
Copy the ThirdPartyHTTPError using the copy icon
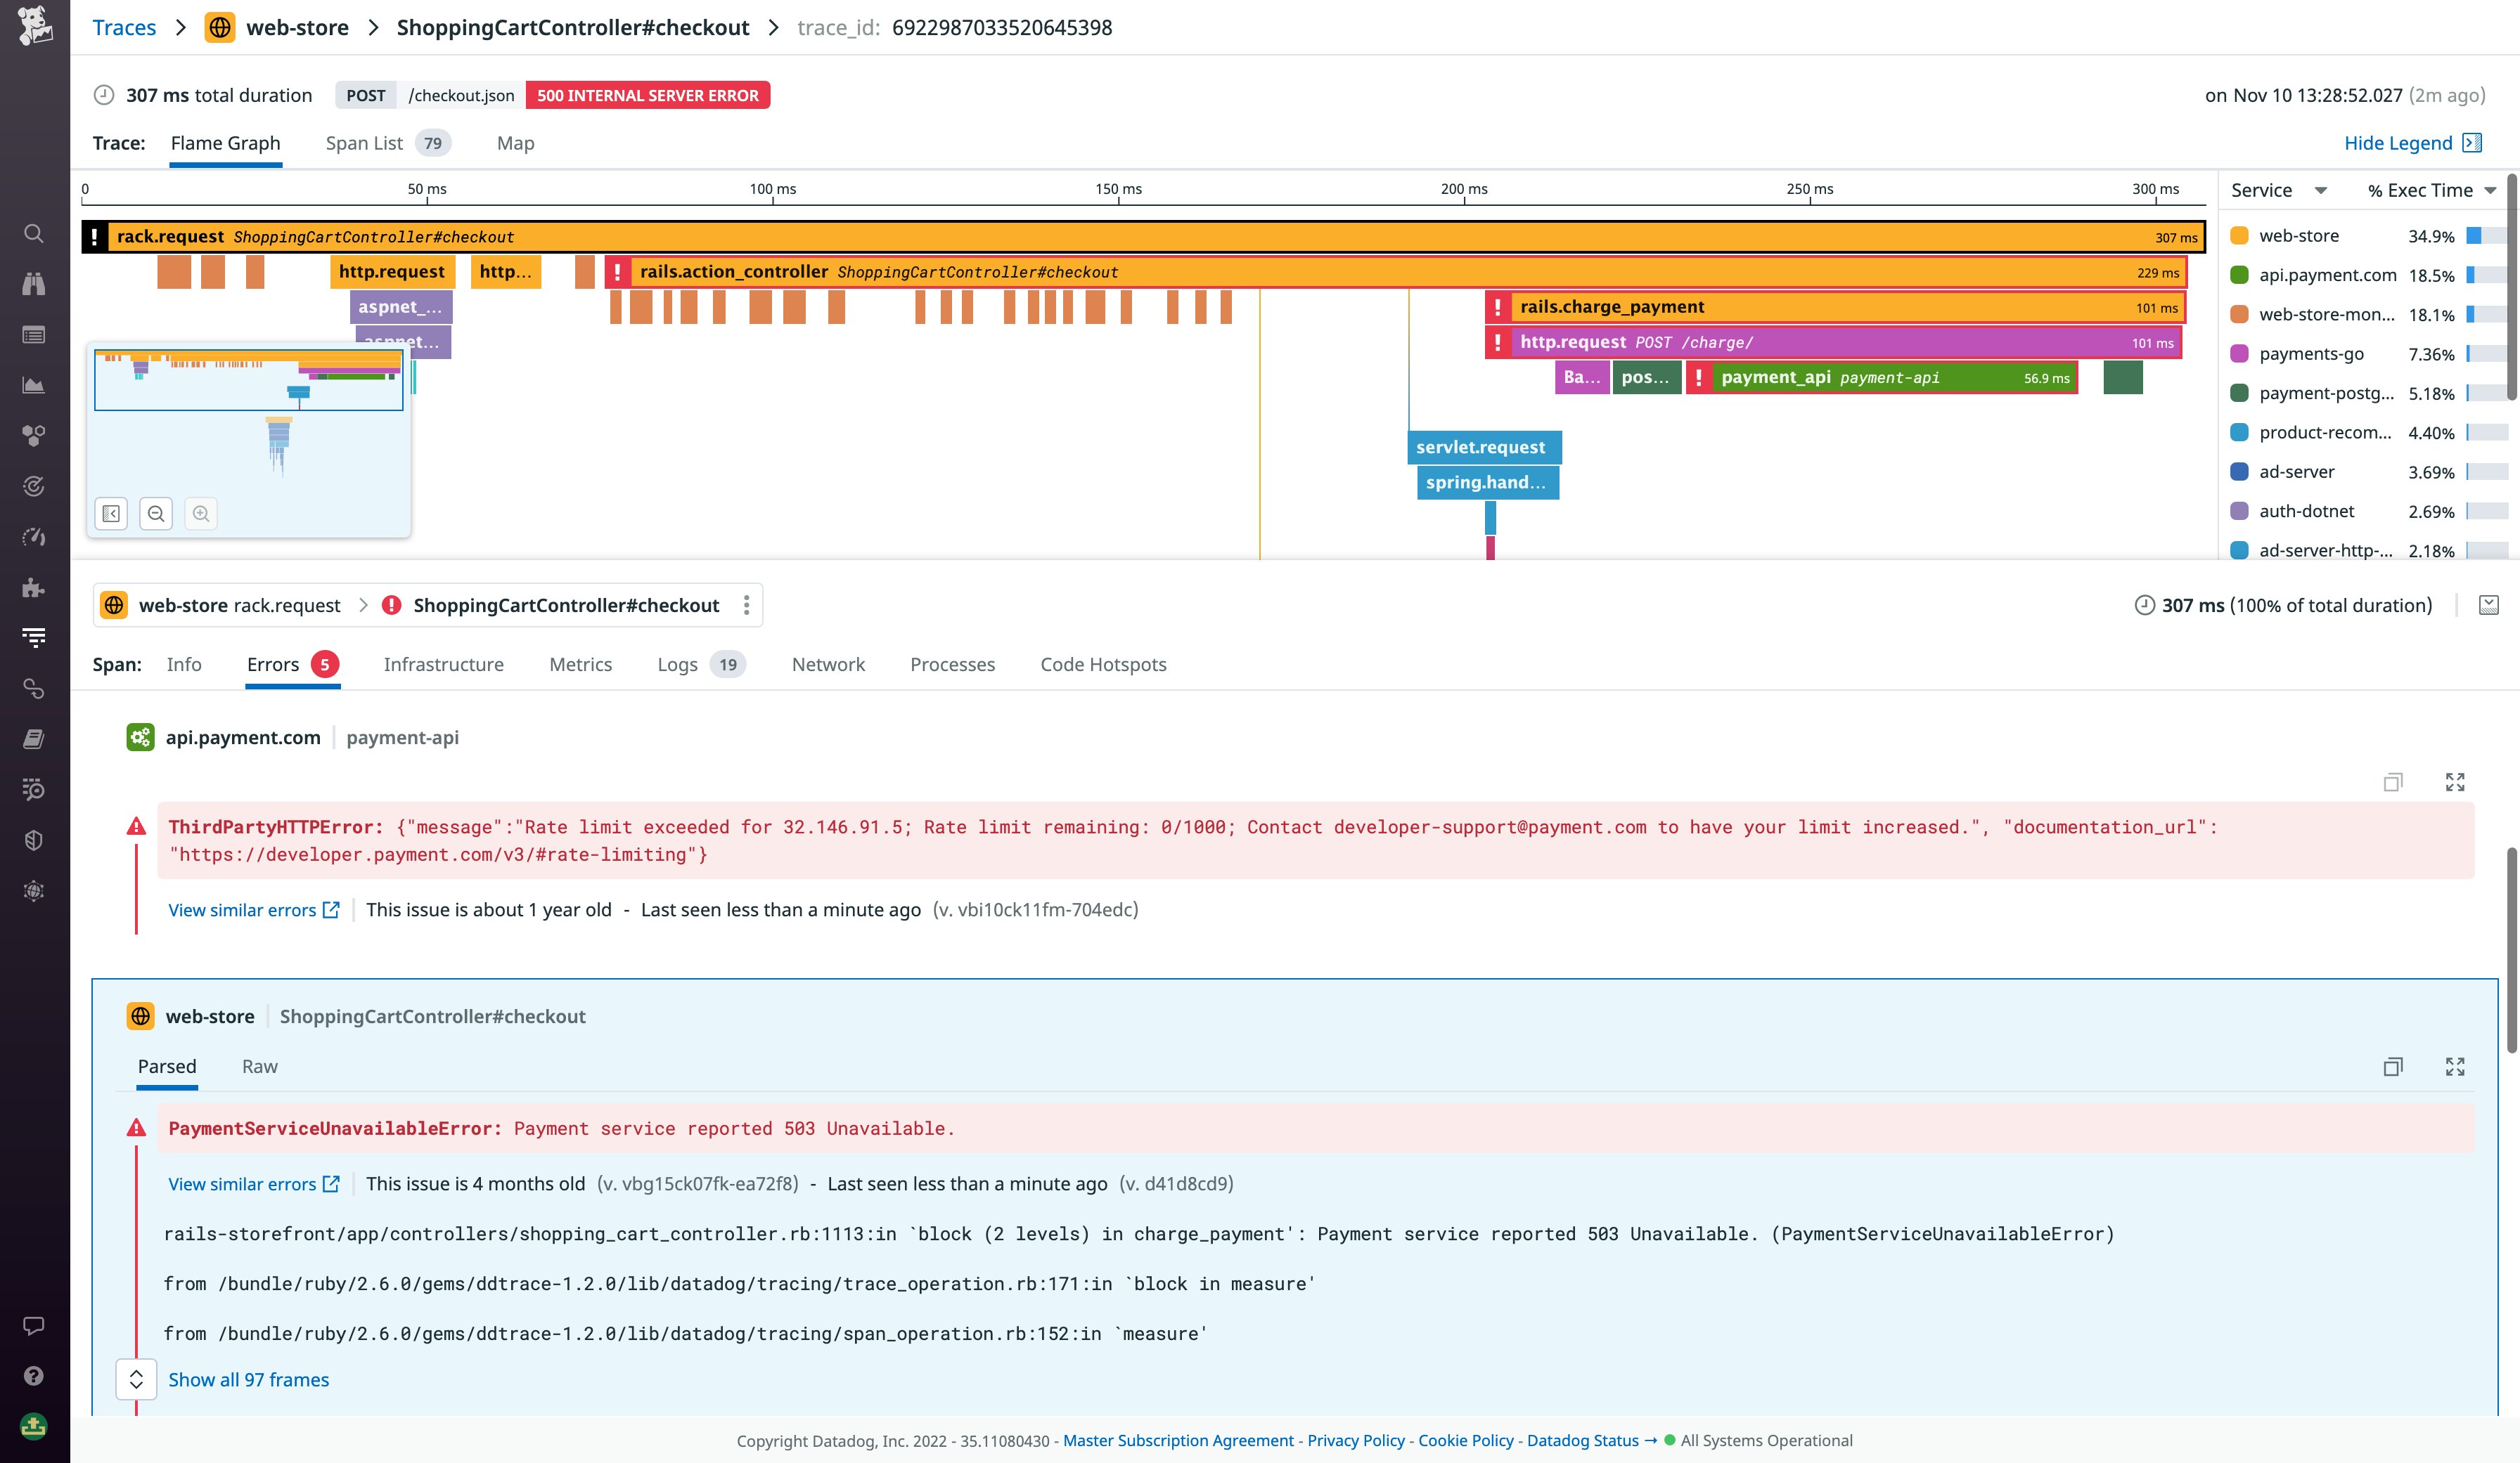(2394, 781)
